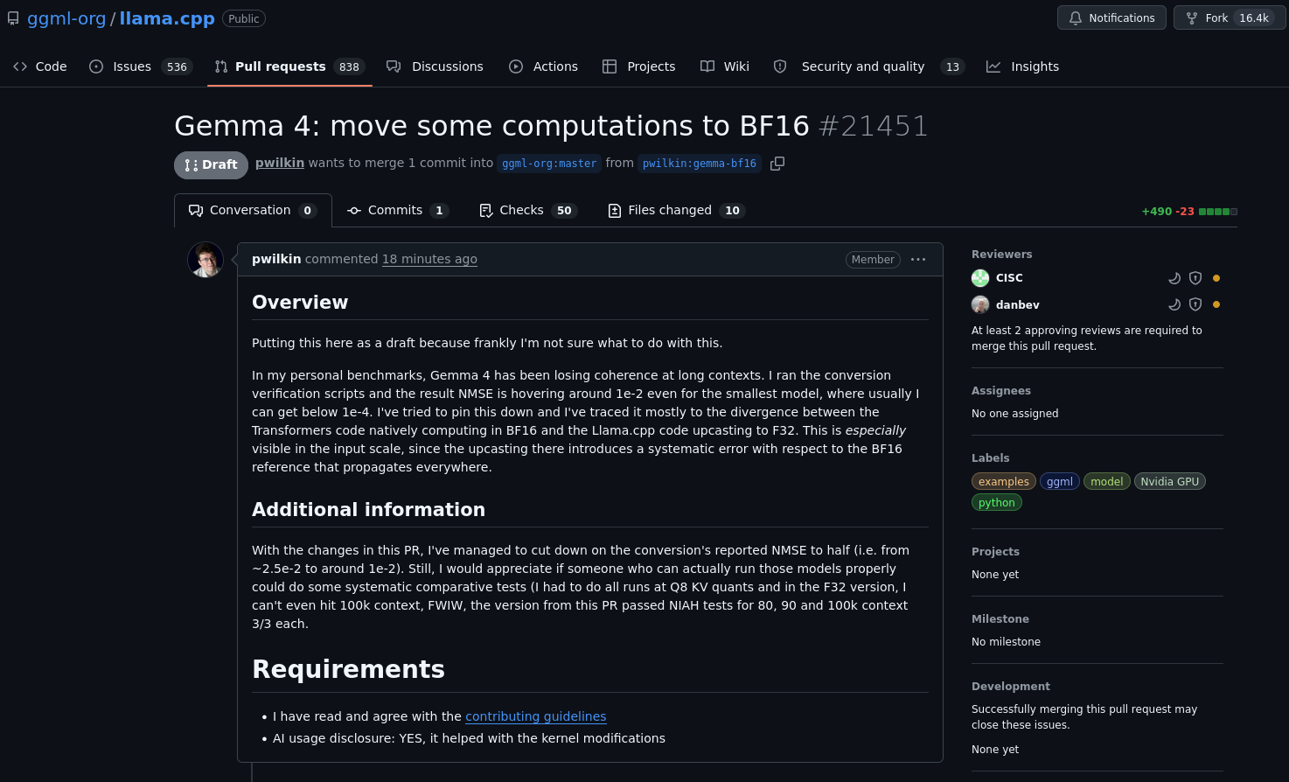Switch to the Conversation tab

253,211
